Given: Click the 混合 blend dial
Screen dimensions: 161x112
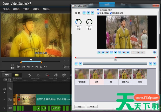Looking at the screenshot, I should click(x=89, y=22).
